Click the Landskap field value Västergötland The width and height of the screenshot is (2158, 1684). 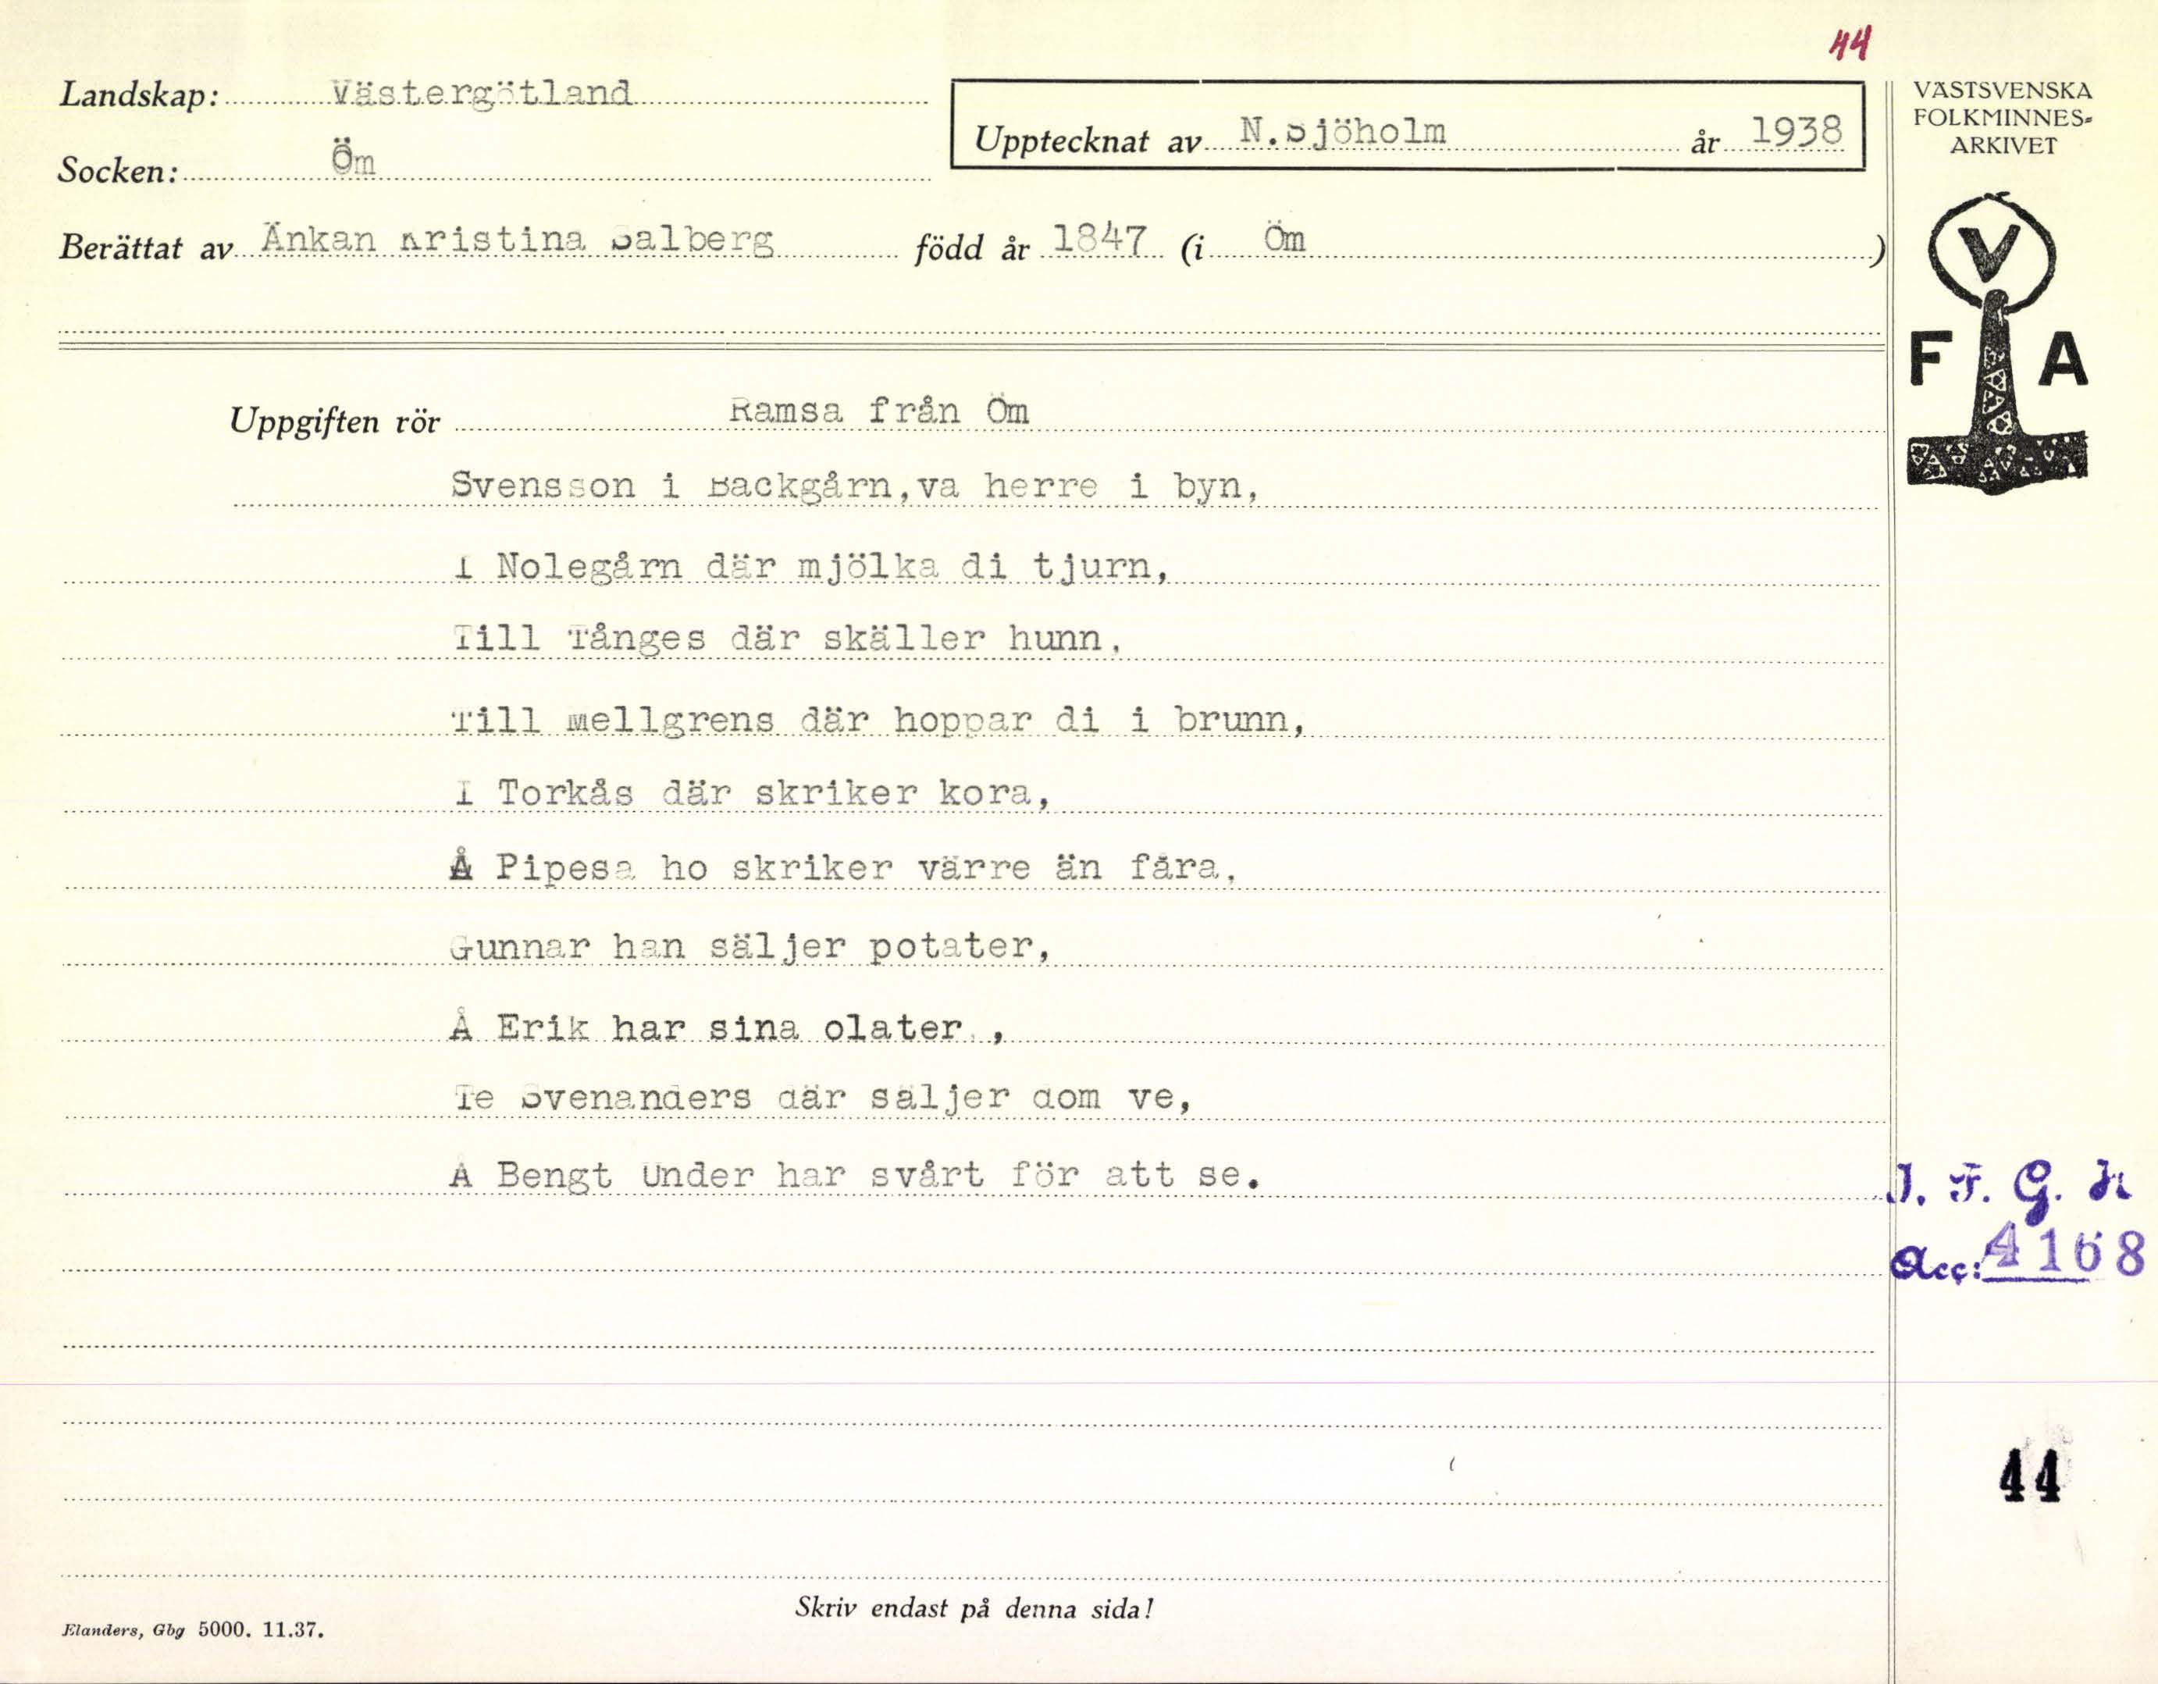point(481,94)
